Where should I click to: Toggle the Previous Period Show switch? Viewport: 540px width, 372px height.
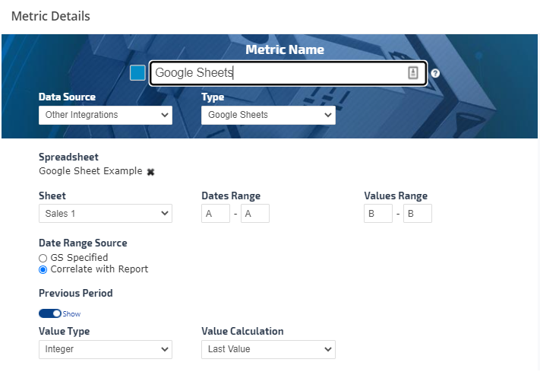[50, 313]
